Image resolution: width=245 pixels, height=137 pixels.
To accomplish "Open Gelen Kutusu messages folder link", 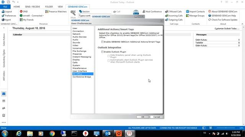I will tap(201, 40).
